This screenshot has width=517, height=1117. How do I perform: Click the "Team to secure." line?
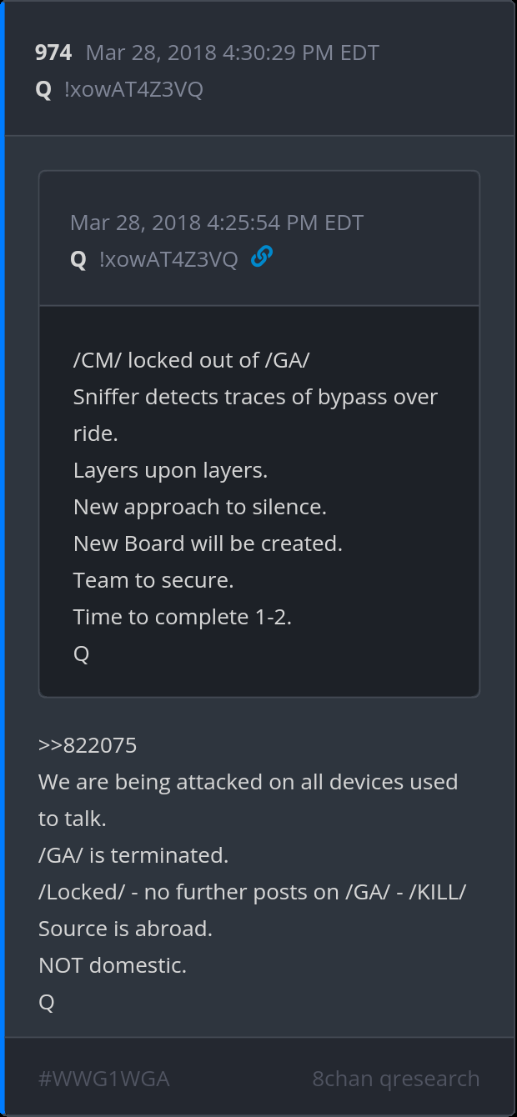(153, 580)
